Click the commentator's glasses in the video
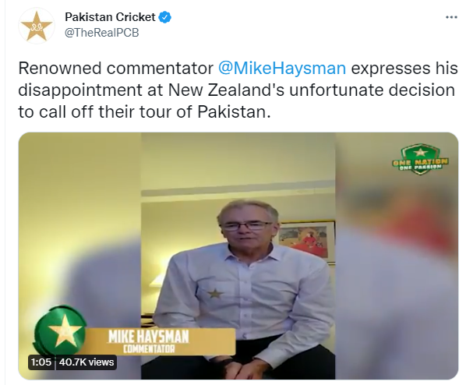The height and width of the screenshot is (385, 466). (245, 227)
